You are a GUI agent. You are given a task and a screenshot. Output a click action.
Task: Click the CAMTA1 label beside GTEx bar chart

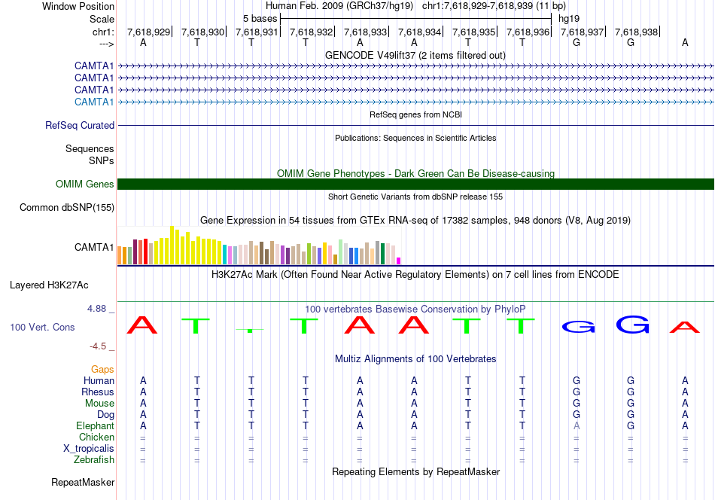tap(94, 247)
